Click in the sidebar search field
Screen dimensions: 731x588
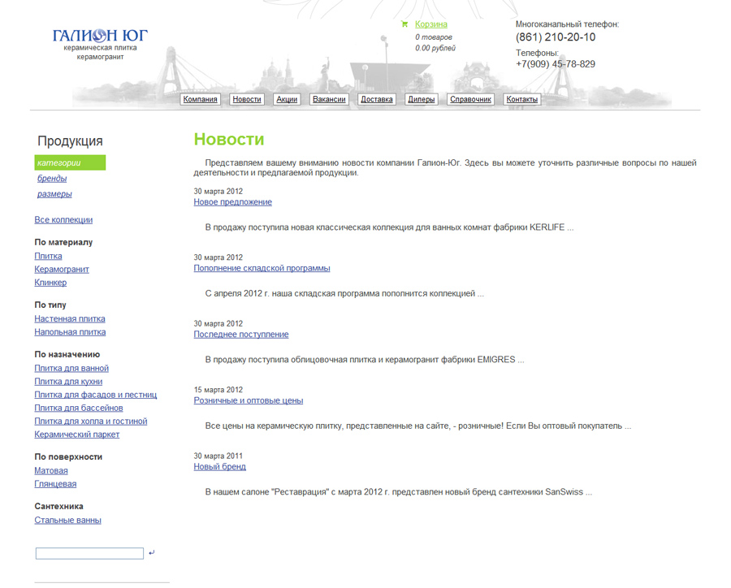click(89, 553)
